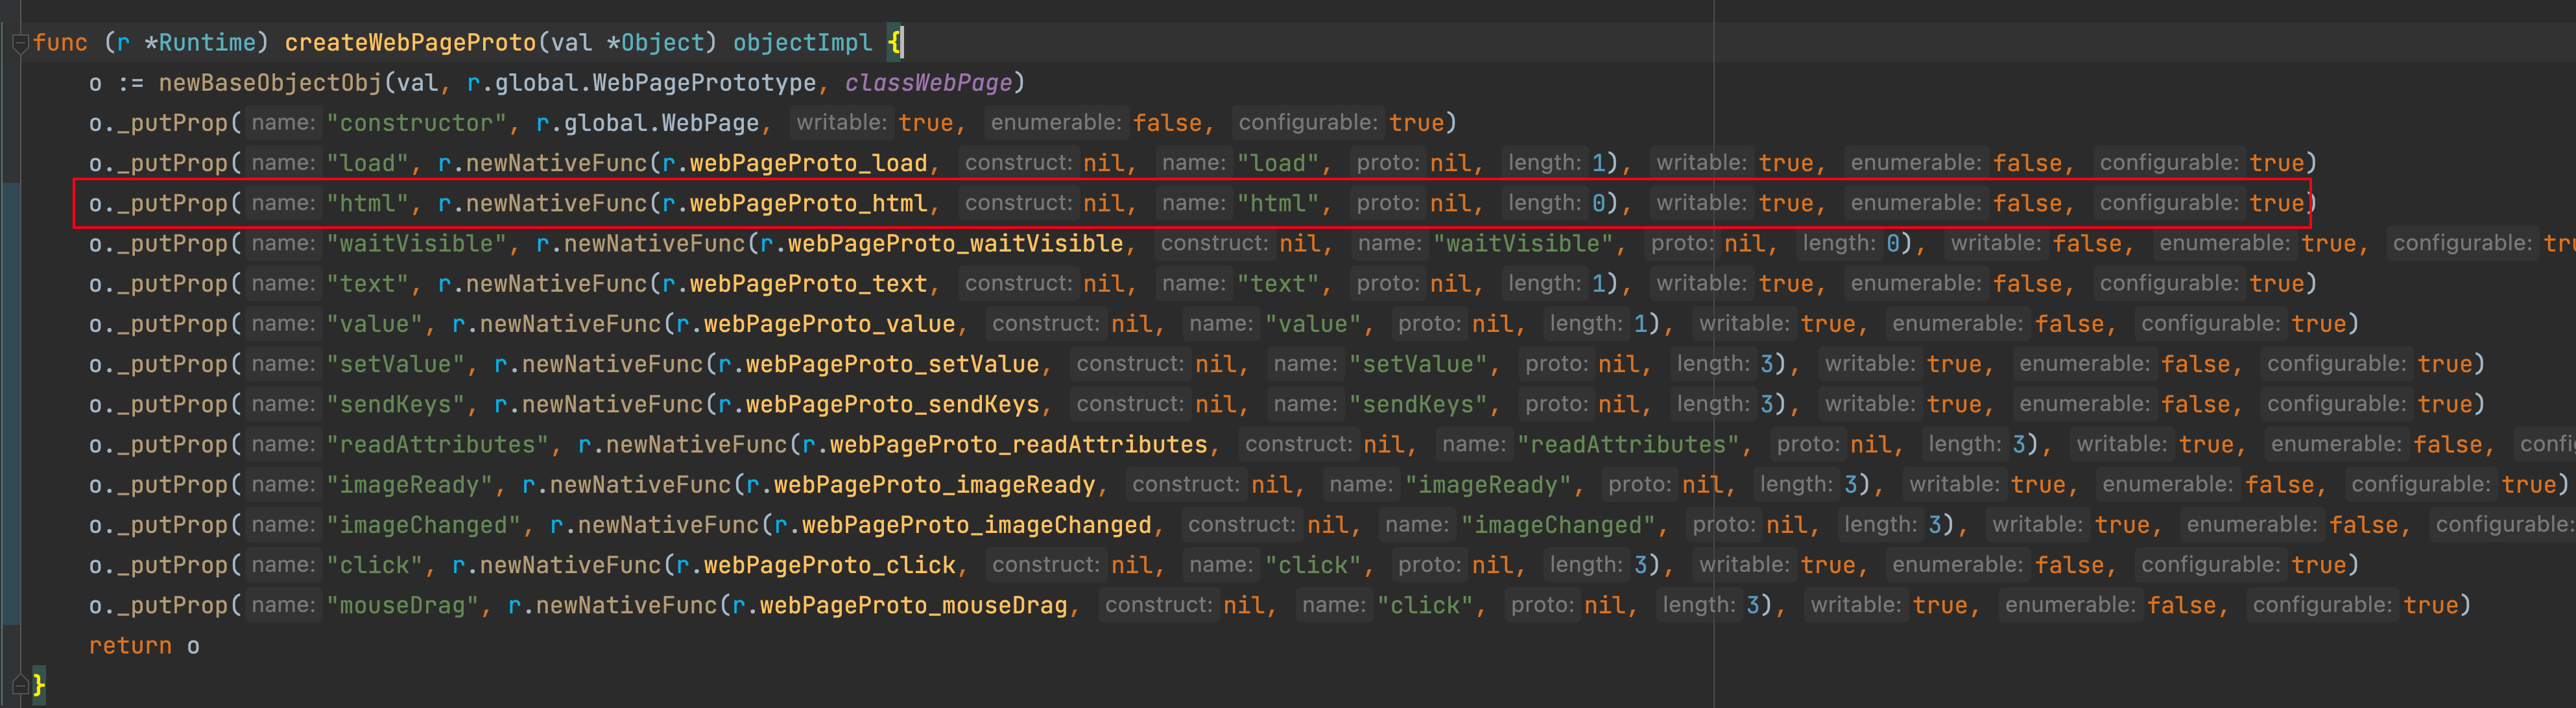Click the objectImpl return type

[802, 42]
